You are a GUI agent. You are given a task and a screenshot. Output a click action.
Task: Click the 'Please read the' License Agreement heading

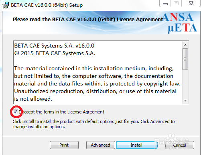pyautogui.click(x=88, y=20)
